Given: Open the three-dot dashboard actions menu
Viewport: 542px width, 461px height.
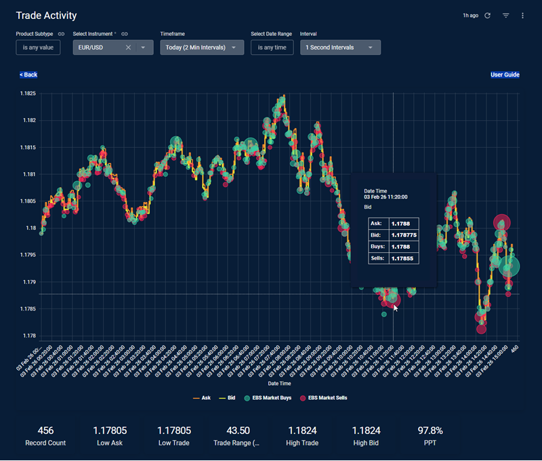Looking at the screenshot, I should coord(522,16).
